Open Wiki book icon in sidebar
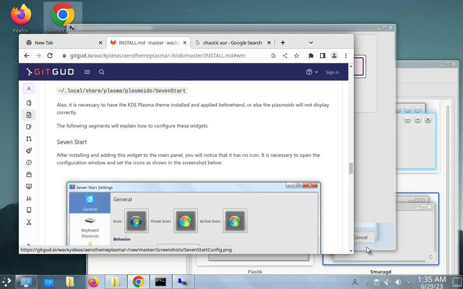463x289 pixels. point(29,210)
